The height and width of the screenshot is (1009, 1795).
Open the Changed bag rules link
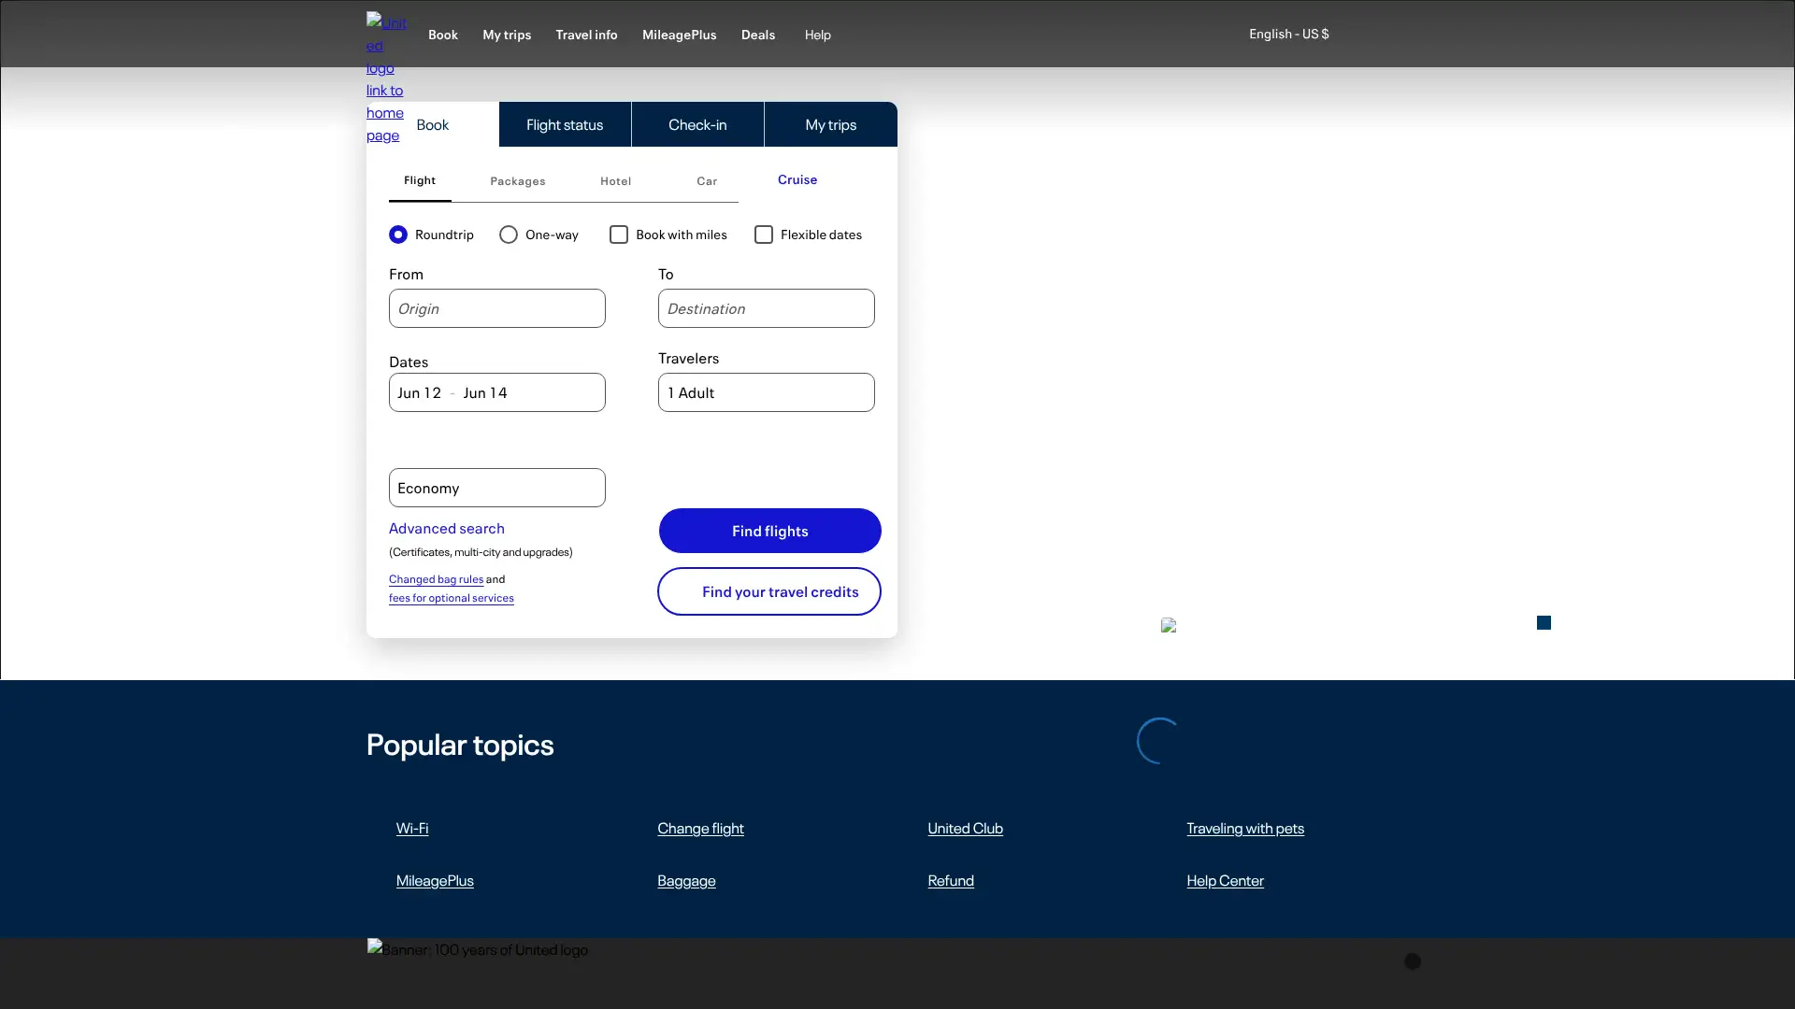pyautogui.click(x=436, y=579)
